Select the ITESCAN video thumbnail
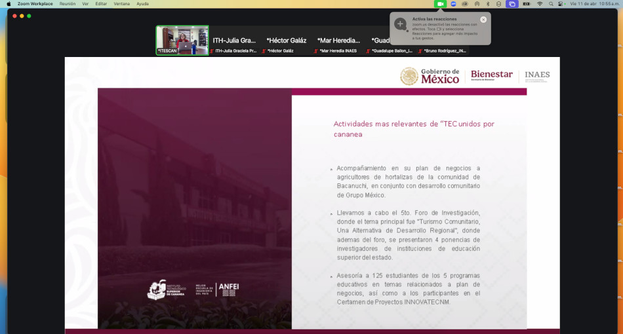 [x=182, y=41]
